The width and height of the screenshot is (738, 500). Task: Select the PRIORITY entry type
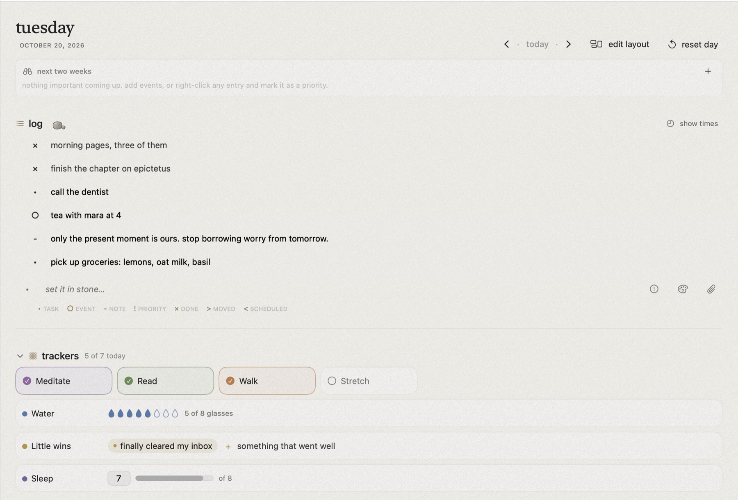pyautogui.click(x=150, y=309)
